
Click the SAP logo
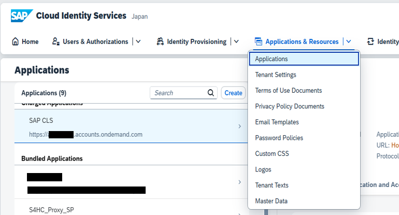tap(21, 16)
